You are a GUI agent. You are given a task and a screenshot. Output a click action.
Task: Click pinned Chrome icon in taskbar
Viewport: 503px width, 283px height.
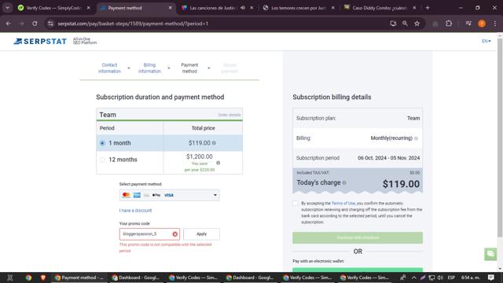click(28, 277)
